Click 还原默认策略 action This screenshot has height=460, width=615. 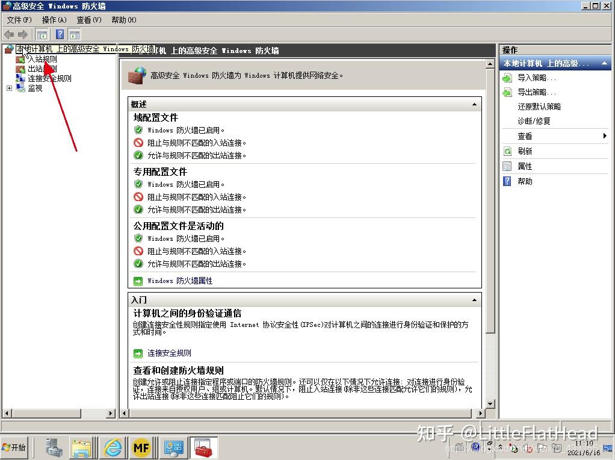click(539, 107)
